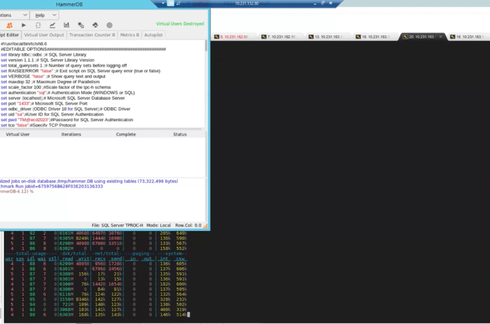This screenshot has width=490, height=324.
Task: Click the terminal header 'csw' column label
Action: click(x=180, y=259)
